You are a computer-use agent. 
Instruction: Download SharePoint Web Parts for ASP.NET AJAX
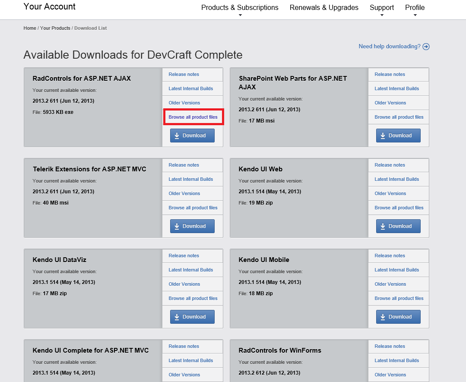coord(398,136)
